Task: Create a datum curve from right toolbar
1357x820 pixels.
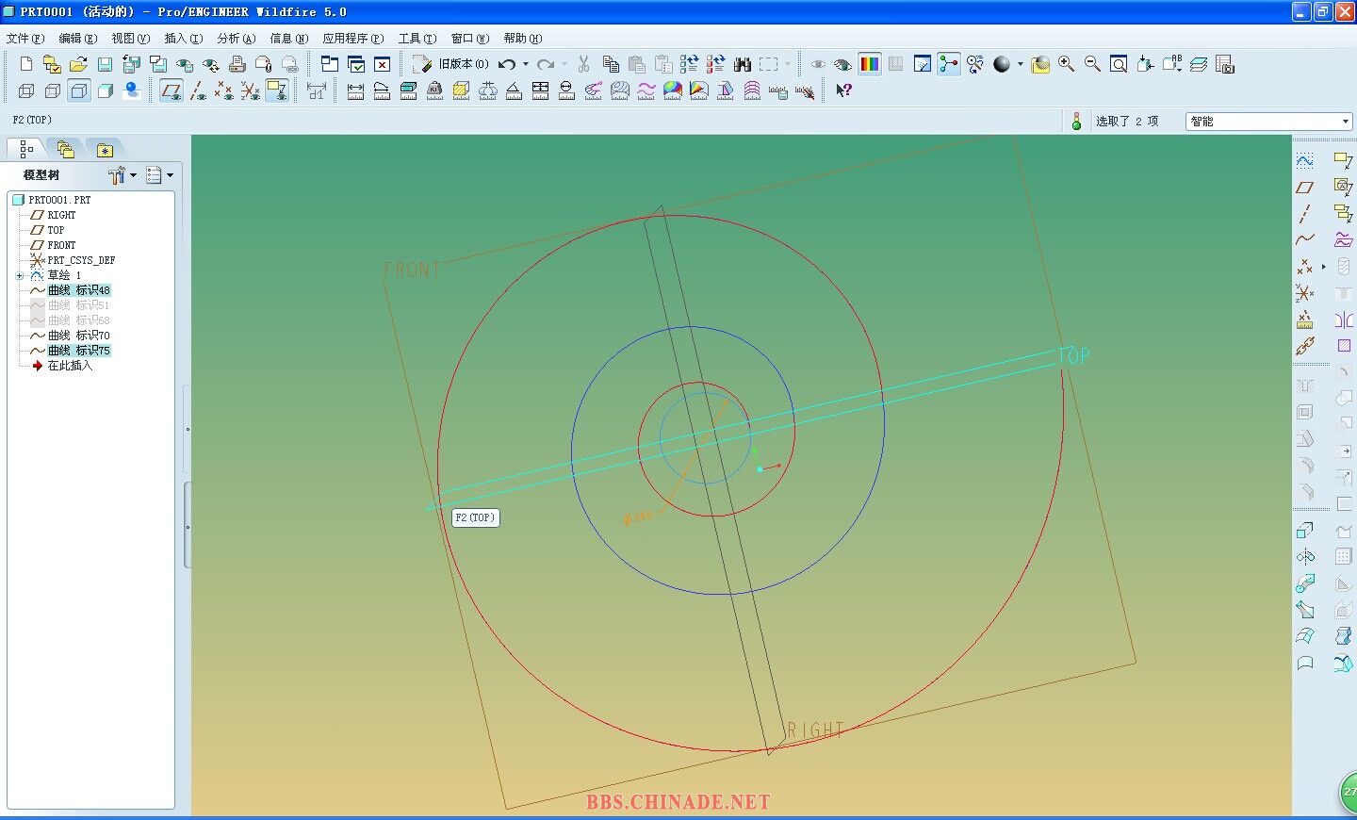Action: [x=1305, y=240]
